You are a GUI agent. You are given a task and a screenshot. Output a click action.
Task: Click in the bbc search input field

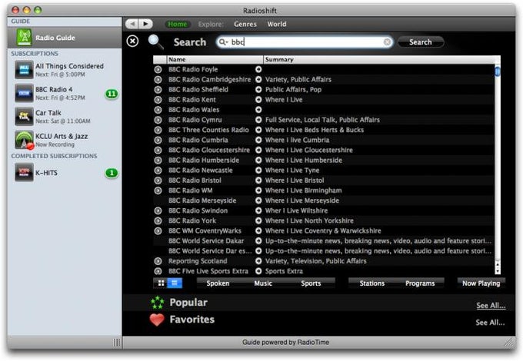pyautogui.click(x=305, y=42)
